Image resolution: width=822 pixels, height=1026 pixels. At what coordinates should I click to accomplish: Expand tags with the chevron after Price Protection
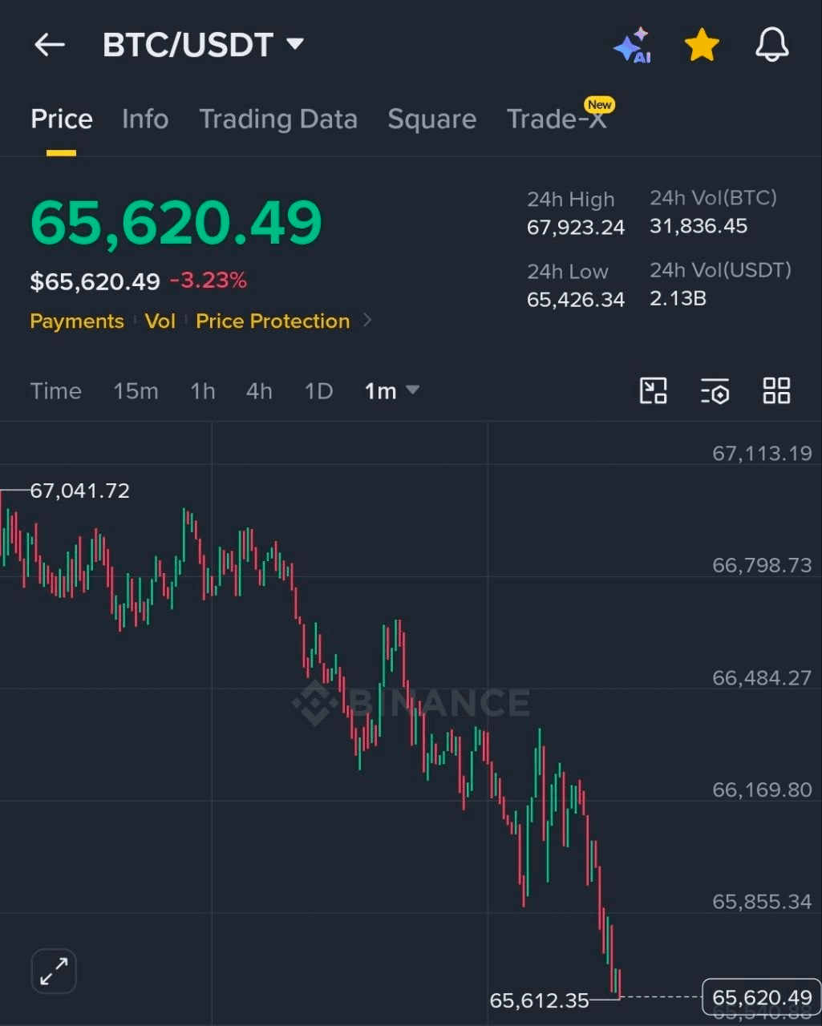(367, 321)
